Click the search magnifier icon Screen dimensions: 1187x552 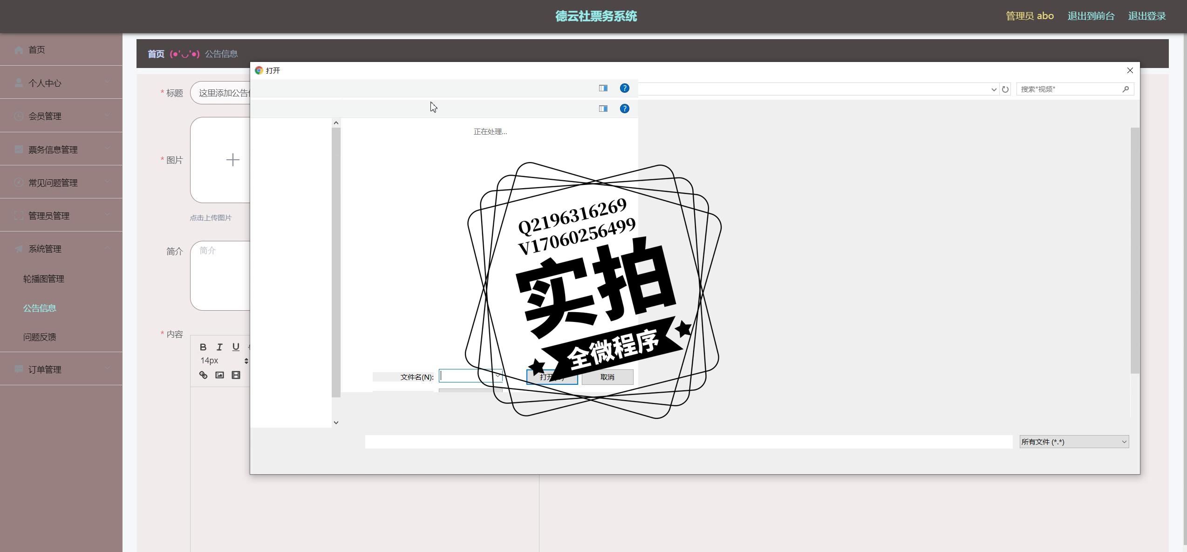click(x=1126, y=89)
